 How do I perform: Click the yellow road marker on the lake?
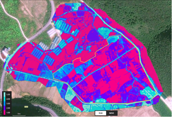click(26, 107)
